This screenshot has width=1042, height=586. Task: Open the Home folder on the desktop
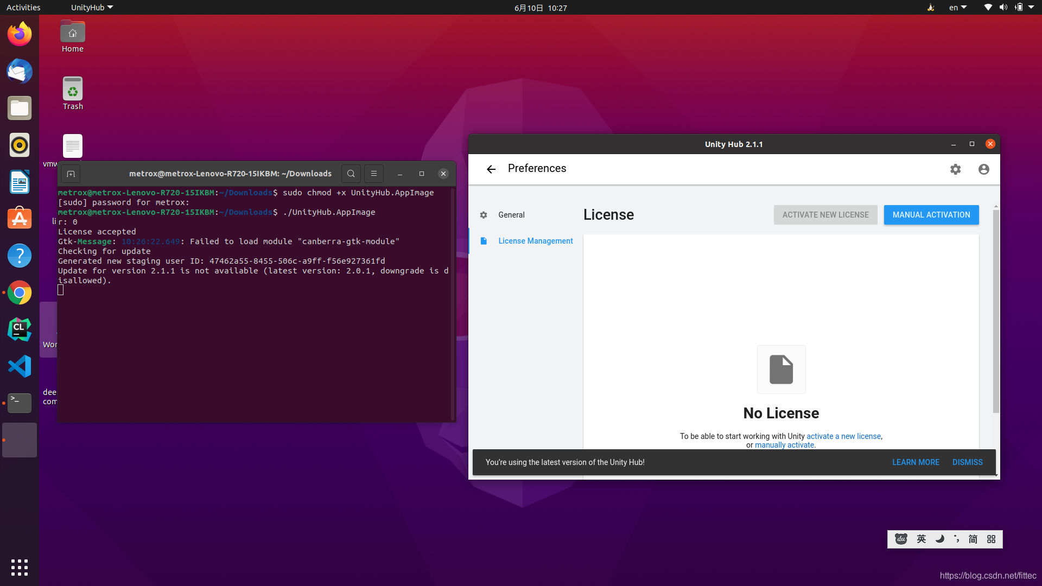point(73,37)
